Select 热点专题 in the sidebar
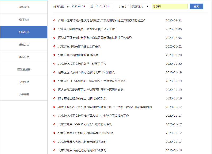The width and height of the screenshot is (212, 154). click(x=24, y=94)
